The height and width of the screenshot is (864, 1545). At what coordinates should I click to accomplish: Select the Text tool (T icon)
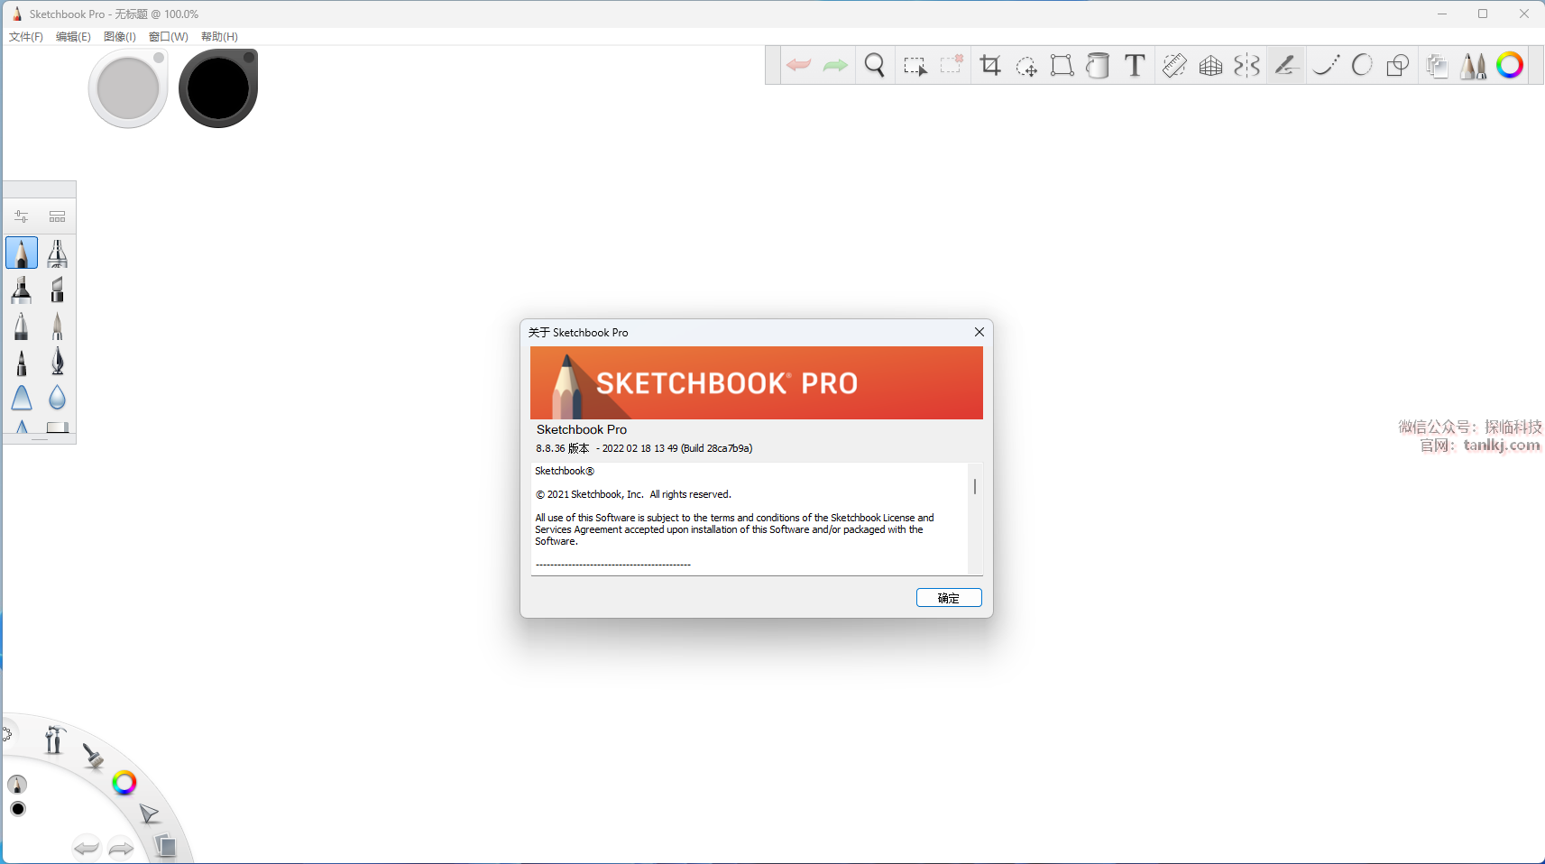point(1135,65)
